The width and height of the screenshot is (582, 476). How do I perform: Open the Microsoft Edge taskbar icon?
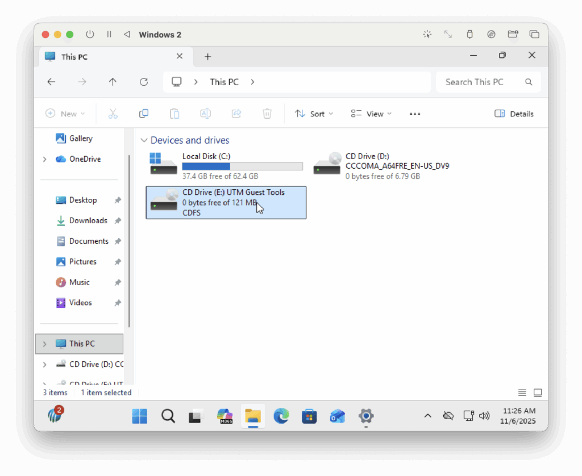(281, 416)
